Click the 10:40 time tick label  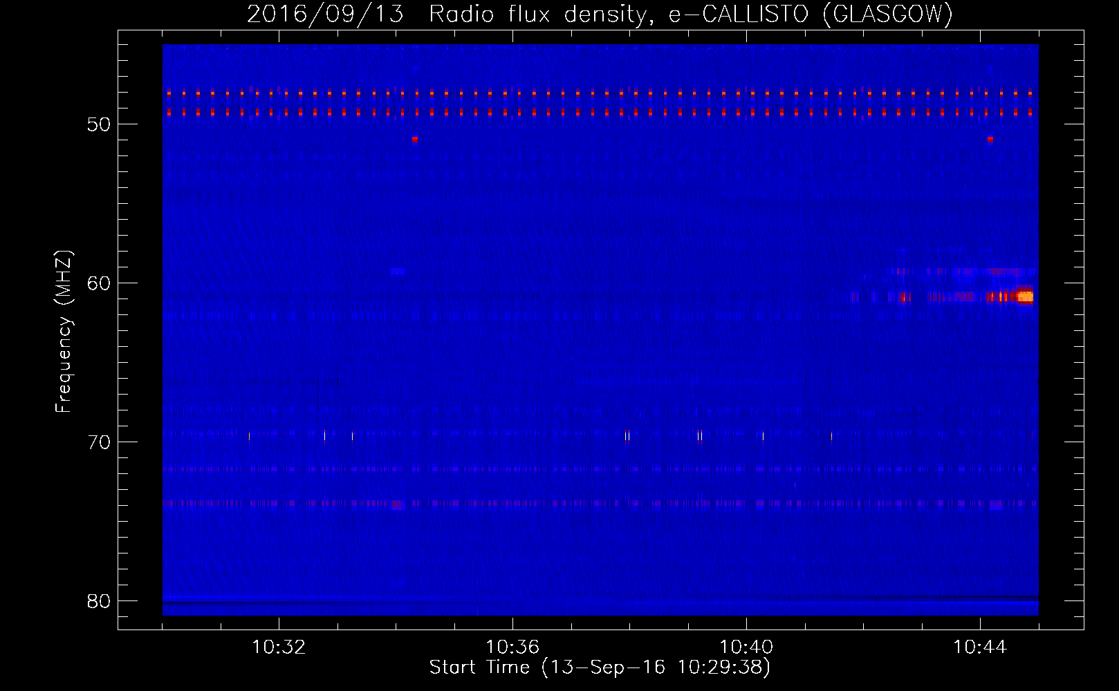(746, 647)
